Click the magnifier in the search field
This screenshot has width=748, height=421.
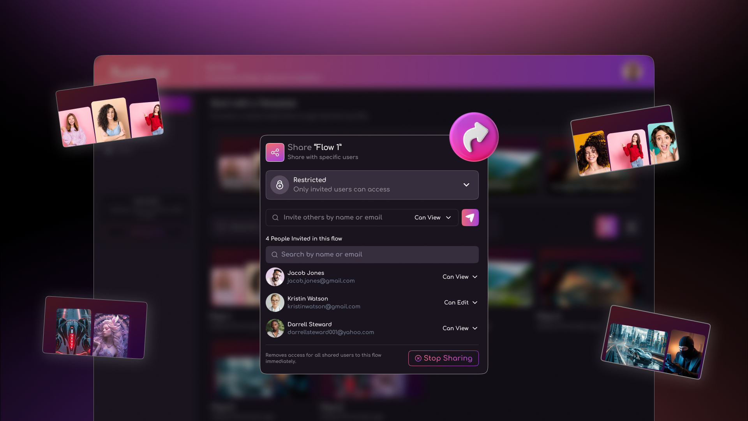click(275, 255)
